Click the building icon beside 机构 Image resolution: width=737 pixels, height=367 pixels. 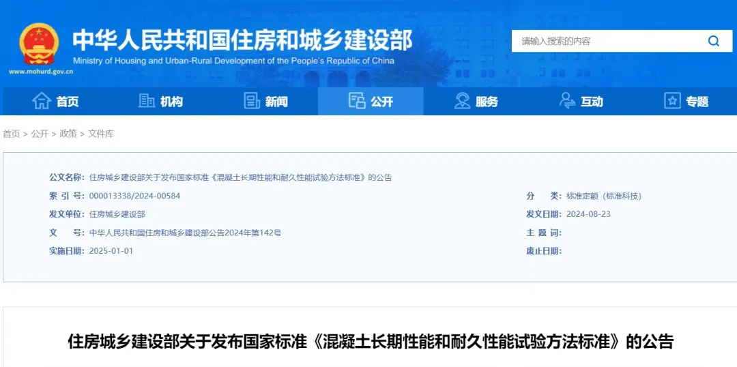click(x=147, y=101)
